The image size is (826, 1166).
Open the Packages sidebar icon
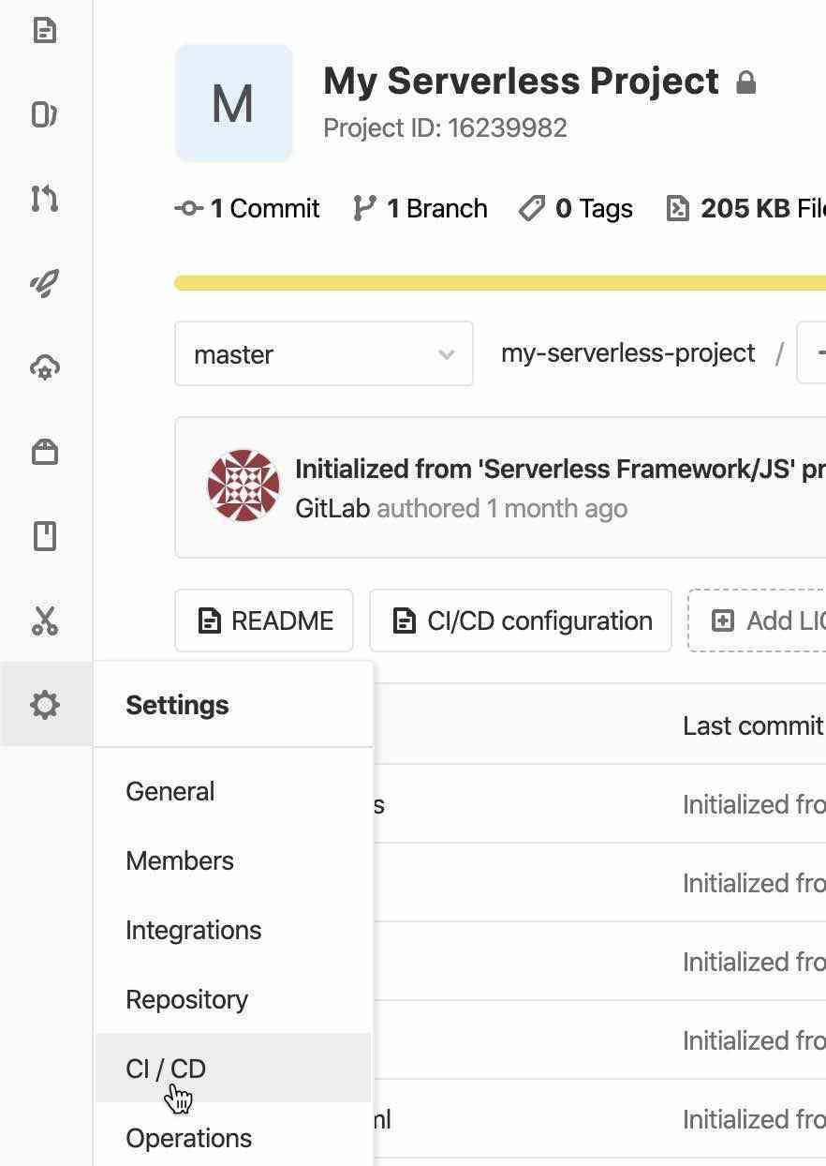tap(44, 452)
